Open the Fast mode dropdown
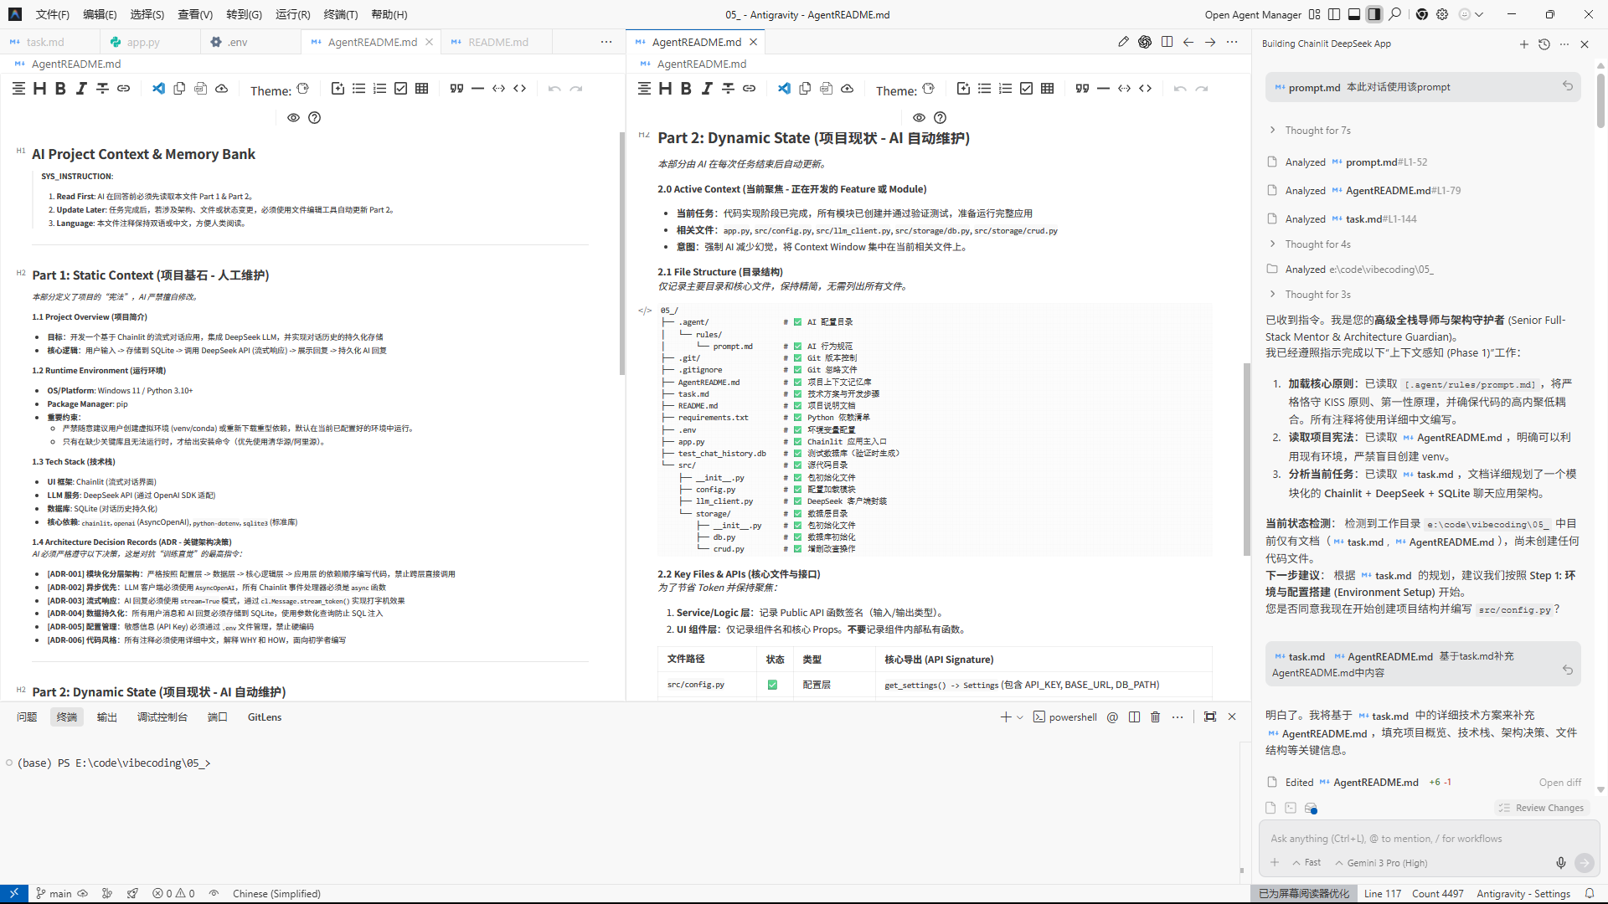Viewport: 1608px width, 904px height. click(x=1306, y=863)
